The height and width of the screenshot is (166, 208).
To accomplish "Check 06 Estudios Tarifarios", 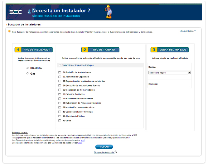I will 59,94.
